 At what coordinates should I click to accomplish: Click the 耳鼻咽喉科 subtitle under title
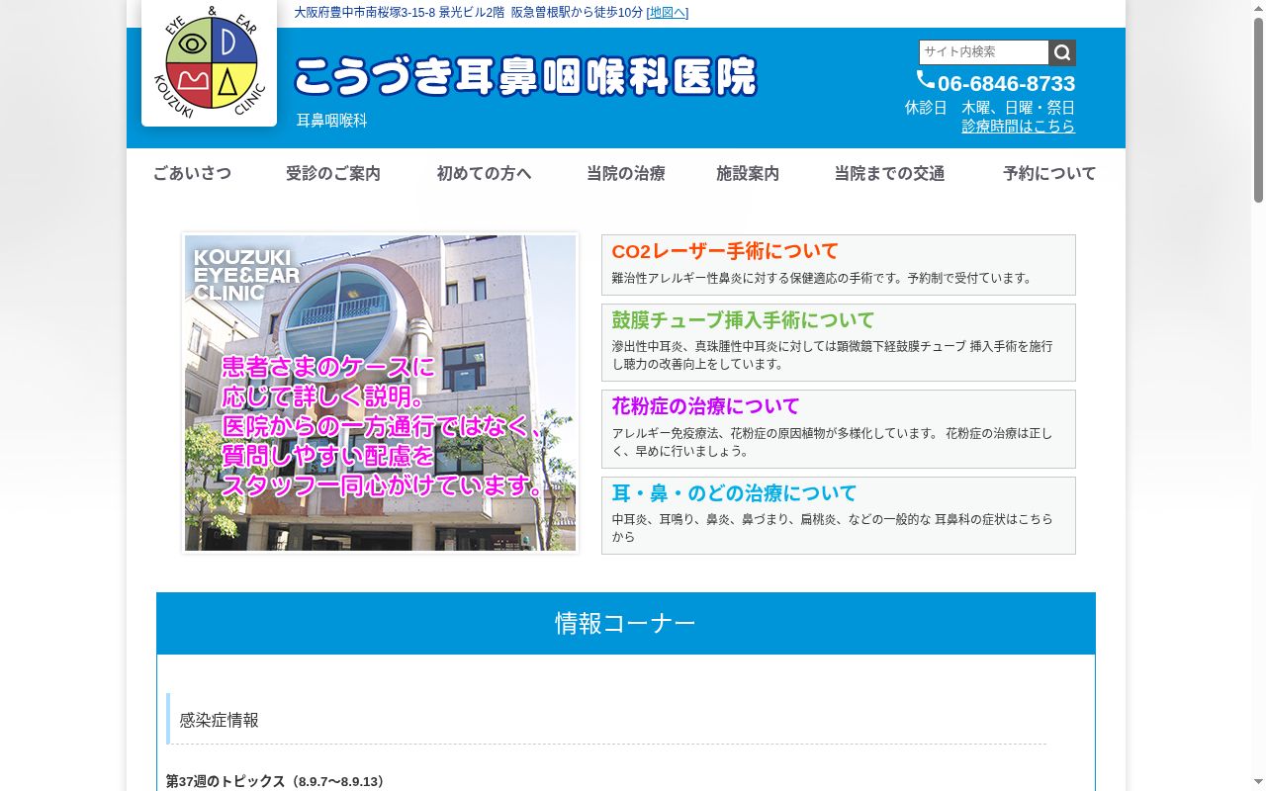tap(332, 121)
